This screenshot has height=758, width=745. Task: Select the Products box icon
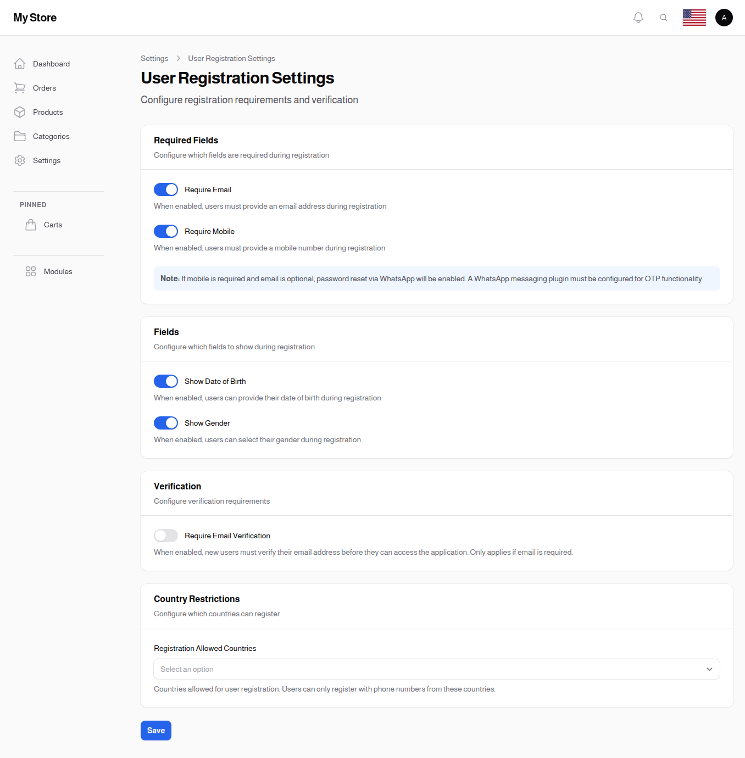pos(20,112)
